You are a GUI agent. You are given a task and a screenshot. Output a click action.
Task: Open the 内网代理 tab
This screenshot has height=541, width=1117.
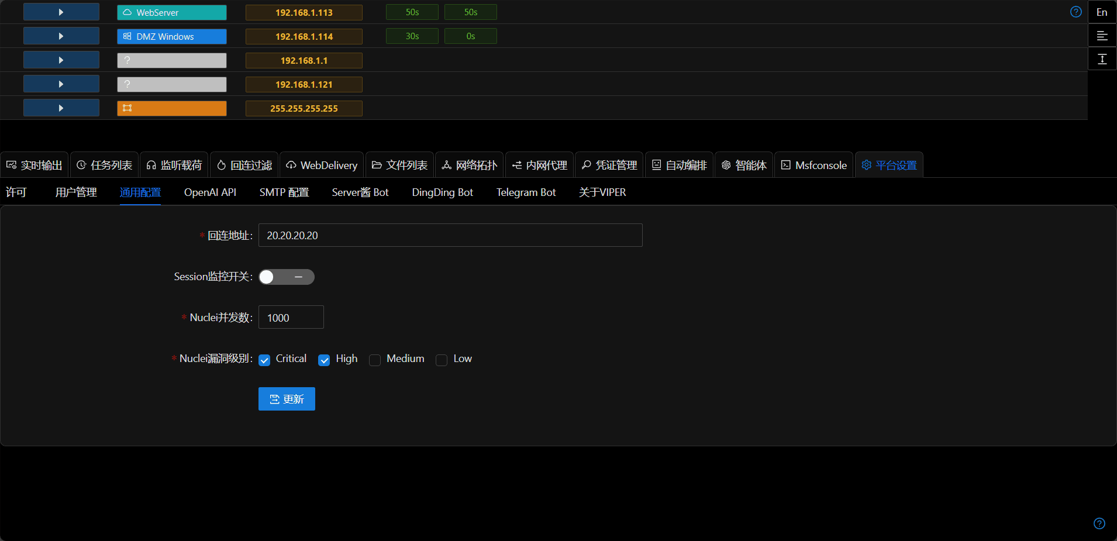click(x=540, y=165)
